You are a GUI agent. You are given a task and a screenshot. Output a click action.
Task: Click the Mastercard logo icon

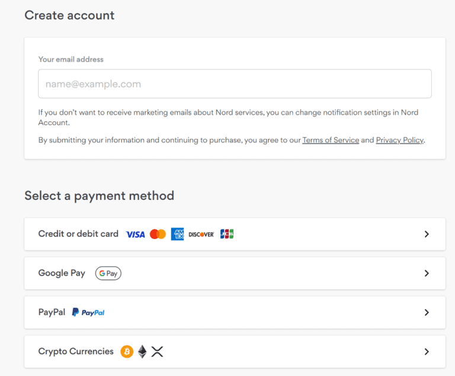[158, 234]
